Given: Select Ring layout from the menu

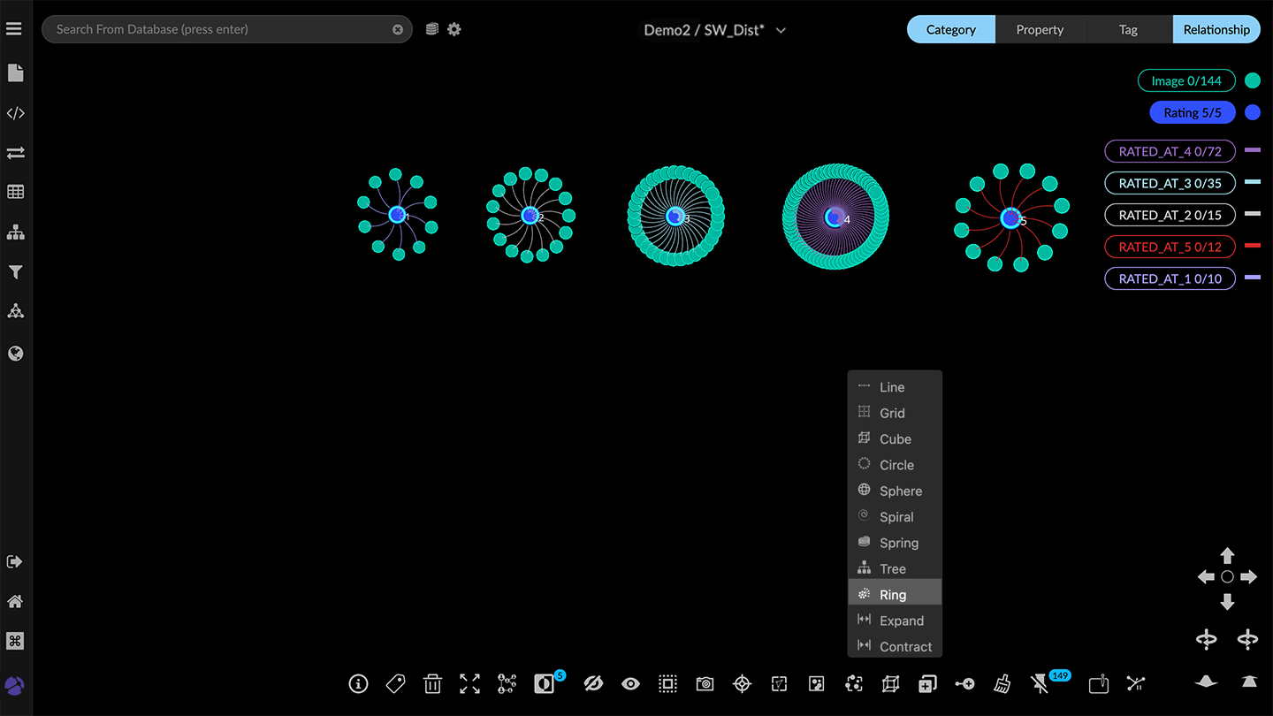Looking at the screenshot, I should (893, 595).
